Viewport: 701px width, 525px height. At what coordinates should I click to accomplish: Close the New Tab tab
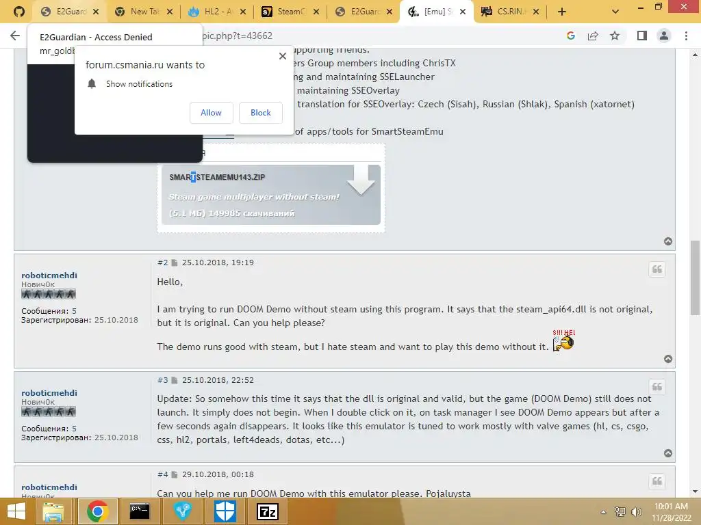coord(170,12)
